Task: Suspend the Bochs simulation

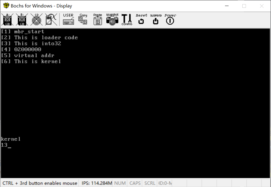Action: coord(156,19)
